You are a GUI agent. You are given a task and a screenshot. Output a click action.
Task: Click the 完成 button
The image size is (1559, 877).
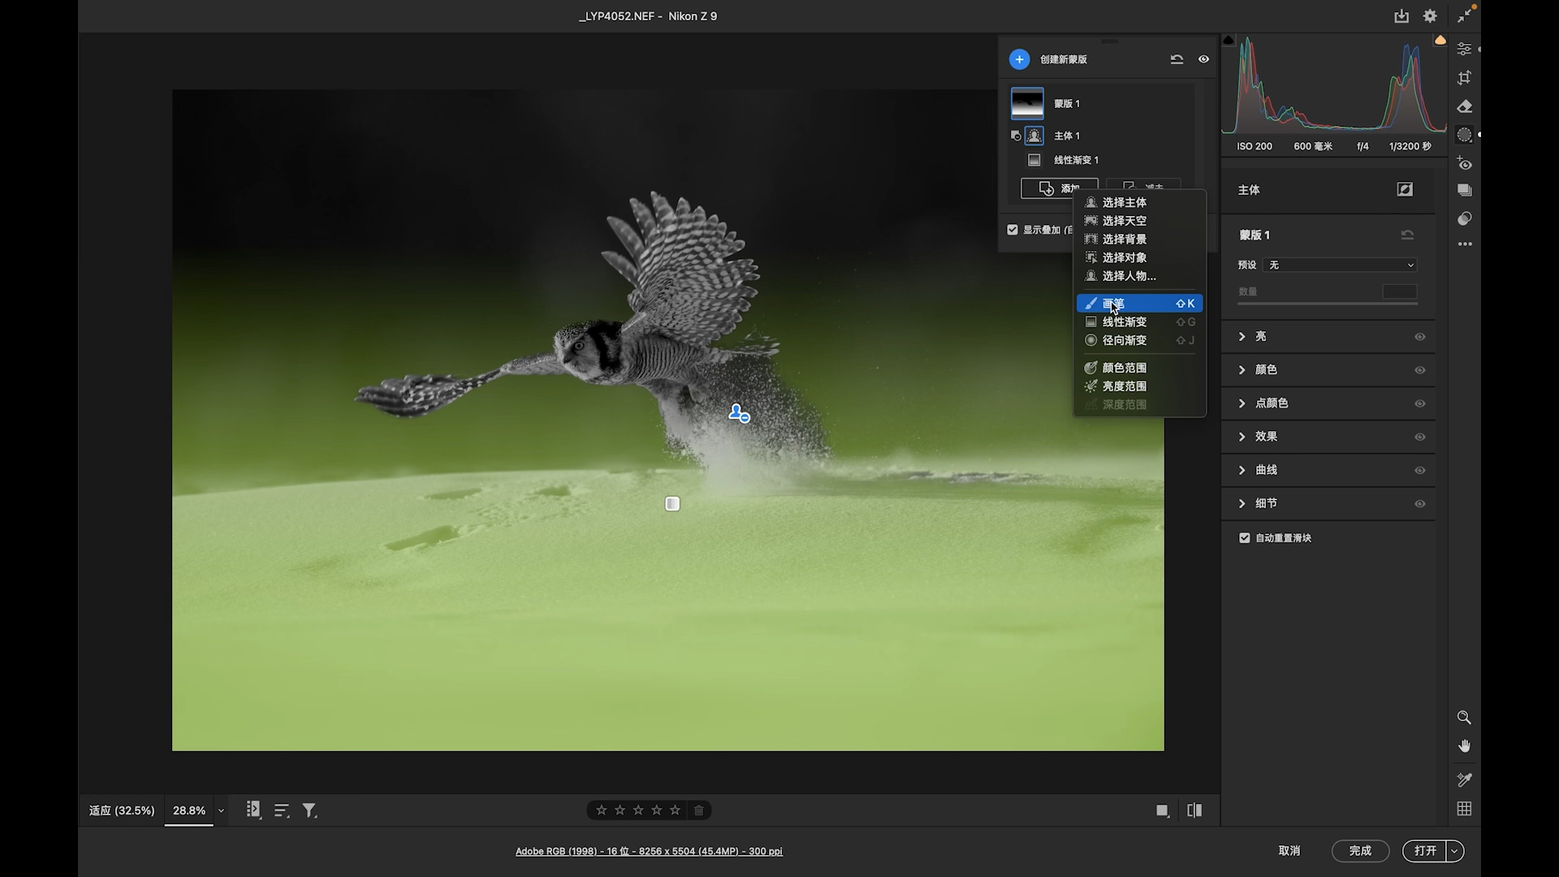[x=1360, y=851]
